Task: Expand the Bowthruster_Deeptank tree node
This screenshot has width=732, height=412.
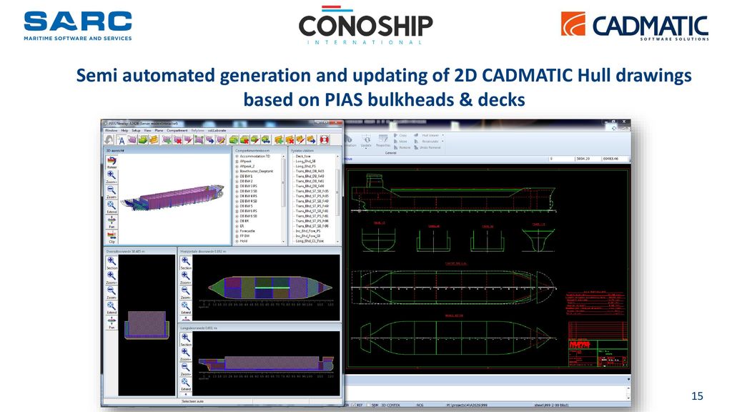Action: (x=237, y=172)
